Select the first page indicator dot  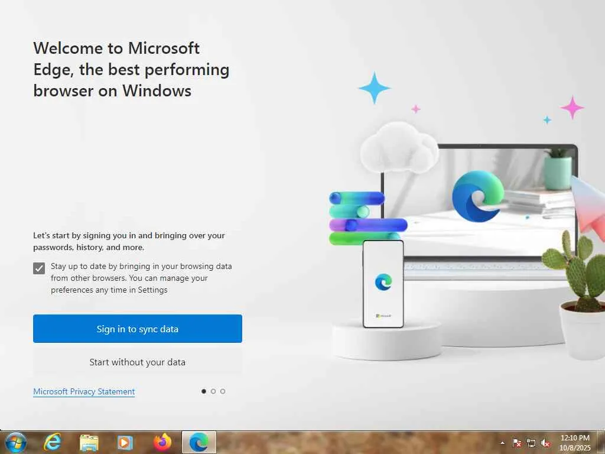coord(204,391)
